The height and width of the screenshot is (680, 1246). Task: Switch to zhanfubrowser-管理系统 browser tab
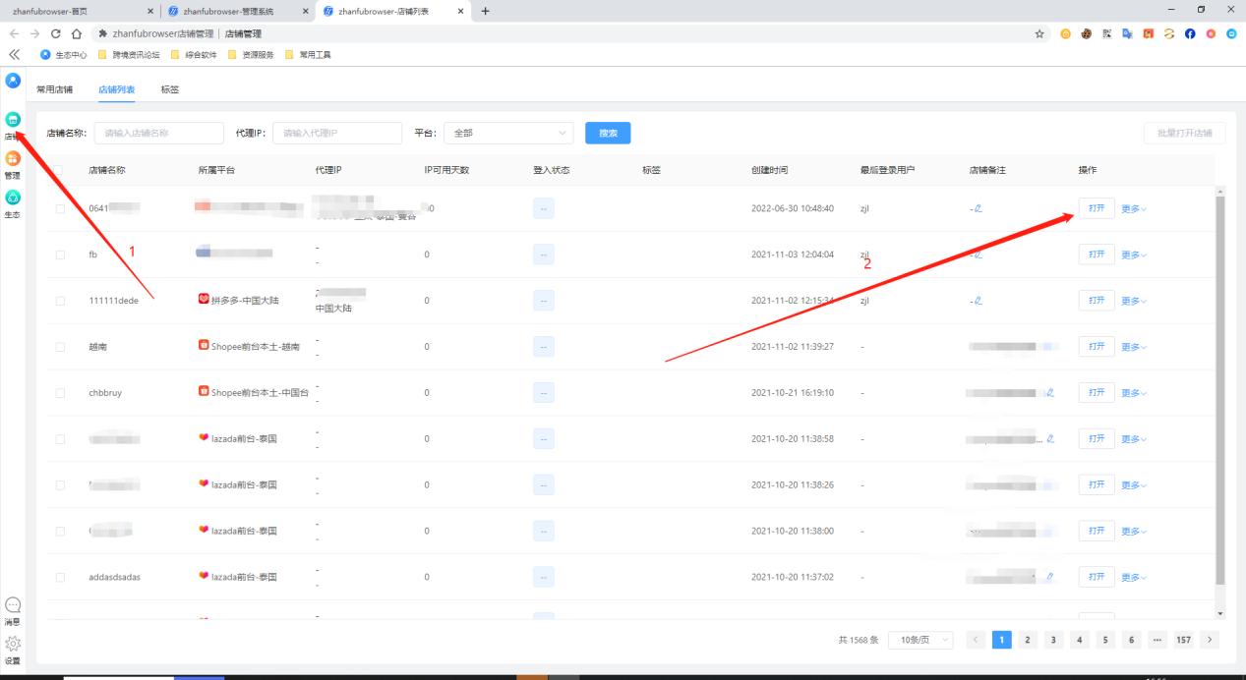[x=236, y=11]
